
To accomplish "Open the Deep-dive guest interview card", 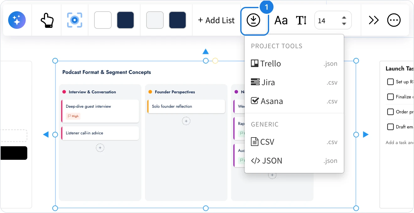I will coord(100,111).
